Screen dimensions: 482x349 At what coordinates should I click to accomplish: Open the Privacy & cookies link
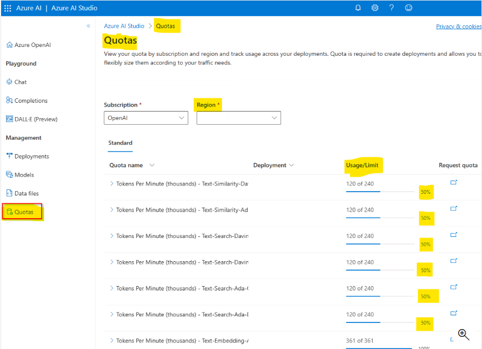459,27
